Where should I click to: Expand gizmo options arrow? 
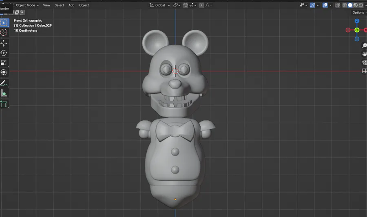318,5
